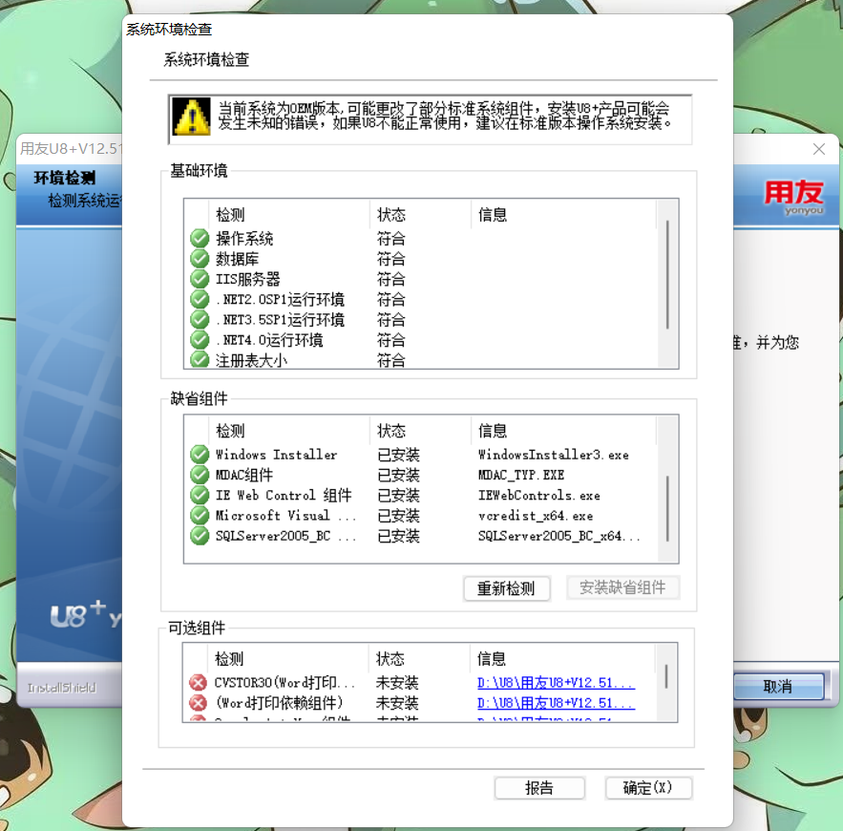Viewport: 843px width, 831px height.
Task: Click 系统环境检查 dialog title bar text
Action: [x=169, y=29]
